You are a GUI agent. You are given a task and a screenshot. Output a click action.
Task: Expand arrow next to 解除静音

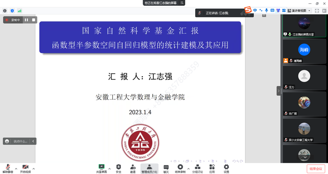tap(16, 168)
